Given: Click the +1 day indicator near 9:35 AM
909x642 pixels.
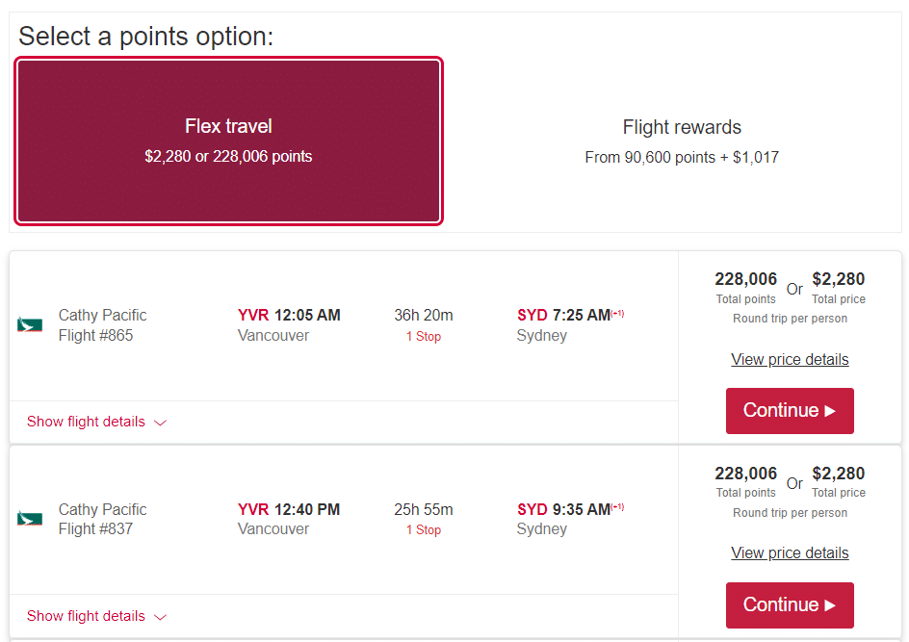Looking at the screenshot, I should point(617,506).
